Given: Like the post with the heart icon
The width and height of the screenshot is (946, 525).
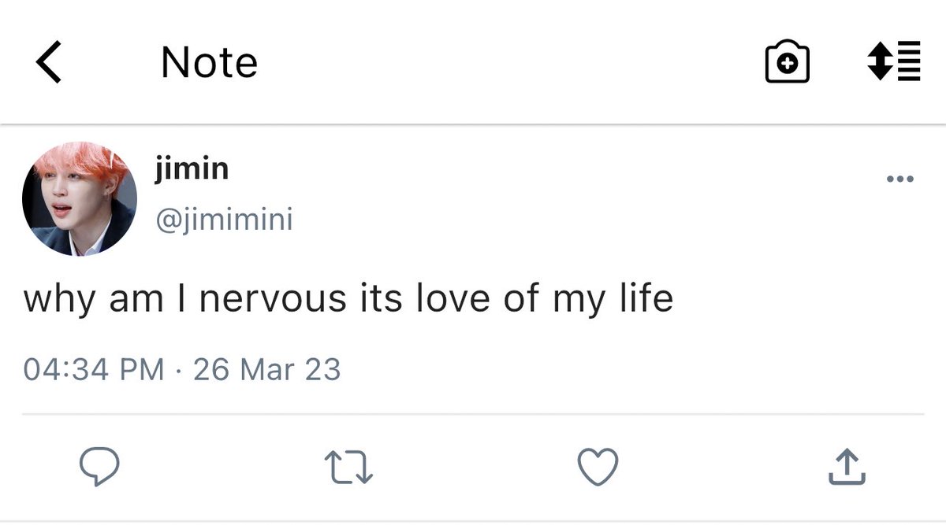Looking at the screenshot, I should pyautogui.click(x=598, y=467).
